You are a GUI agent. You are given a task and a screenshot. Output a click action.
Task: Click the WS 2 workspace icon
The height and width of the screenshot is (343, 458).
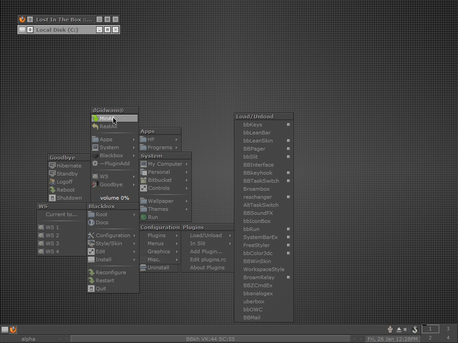pyautogui.click(x=41, y=235)
